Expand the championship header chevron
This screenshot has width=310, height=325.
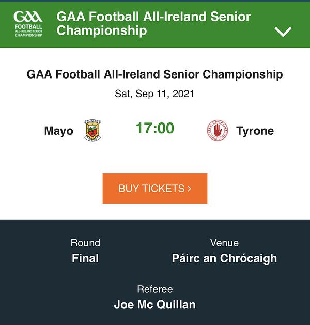(283, 32)
